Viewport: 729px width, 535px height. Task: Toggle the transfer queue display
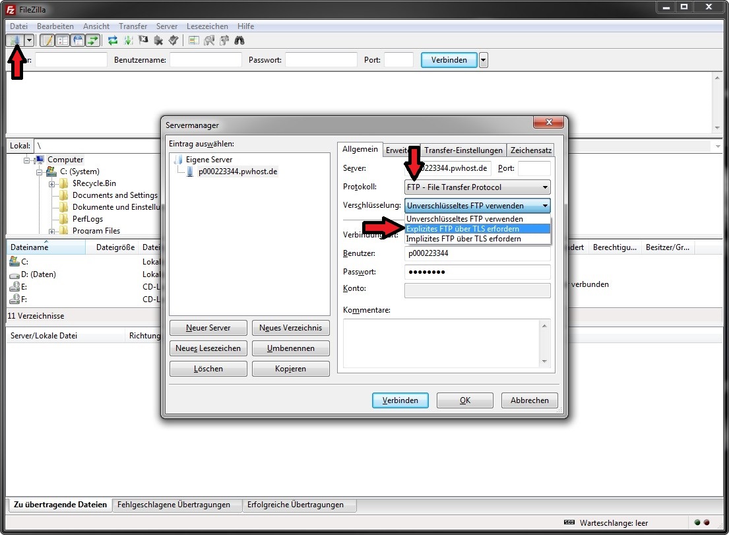tap(93, 40)
